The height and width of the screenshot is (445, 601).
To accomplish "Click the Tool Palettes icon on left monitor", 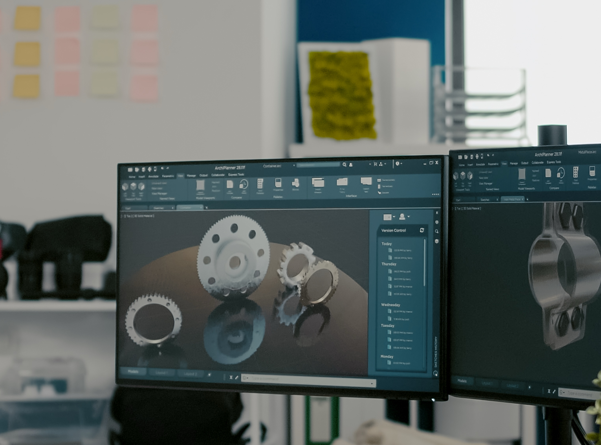I will (260, 184).
